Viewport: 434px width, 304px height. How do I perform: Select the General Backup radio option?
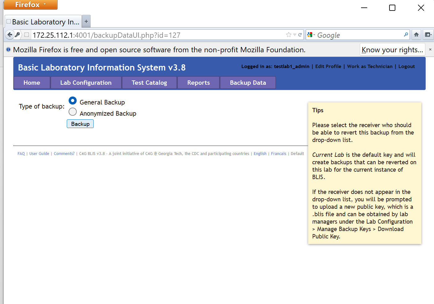73,101
